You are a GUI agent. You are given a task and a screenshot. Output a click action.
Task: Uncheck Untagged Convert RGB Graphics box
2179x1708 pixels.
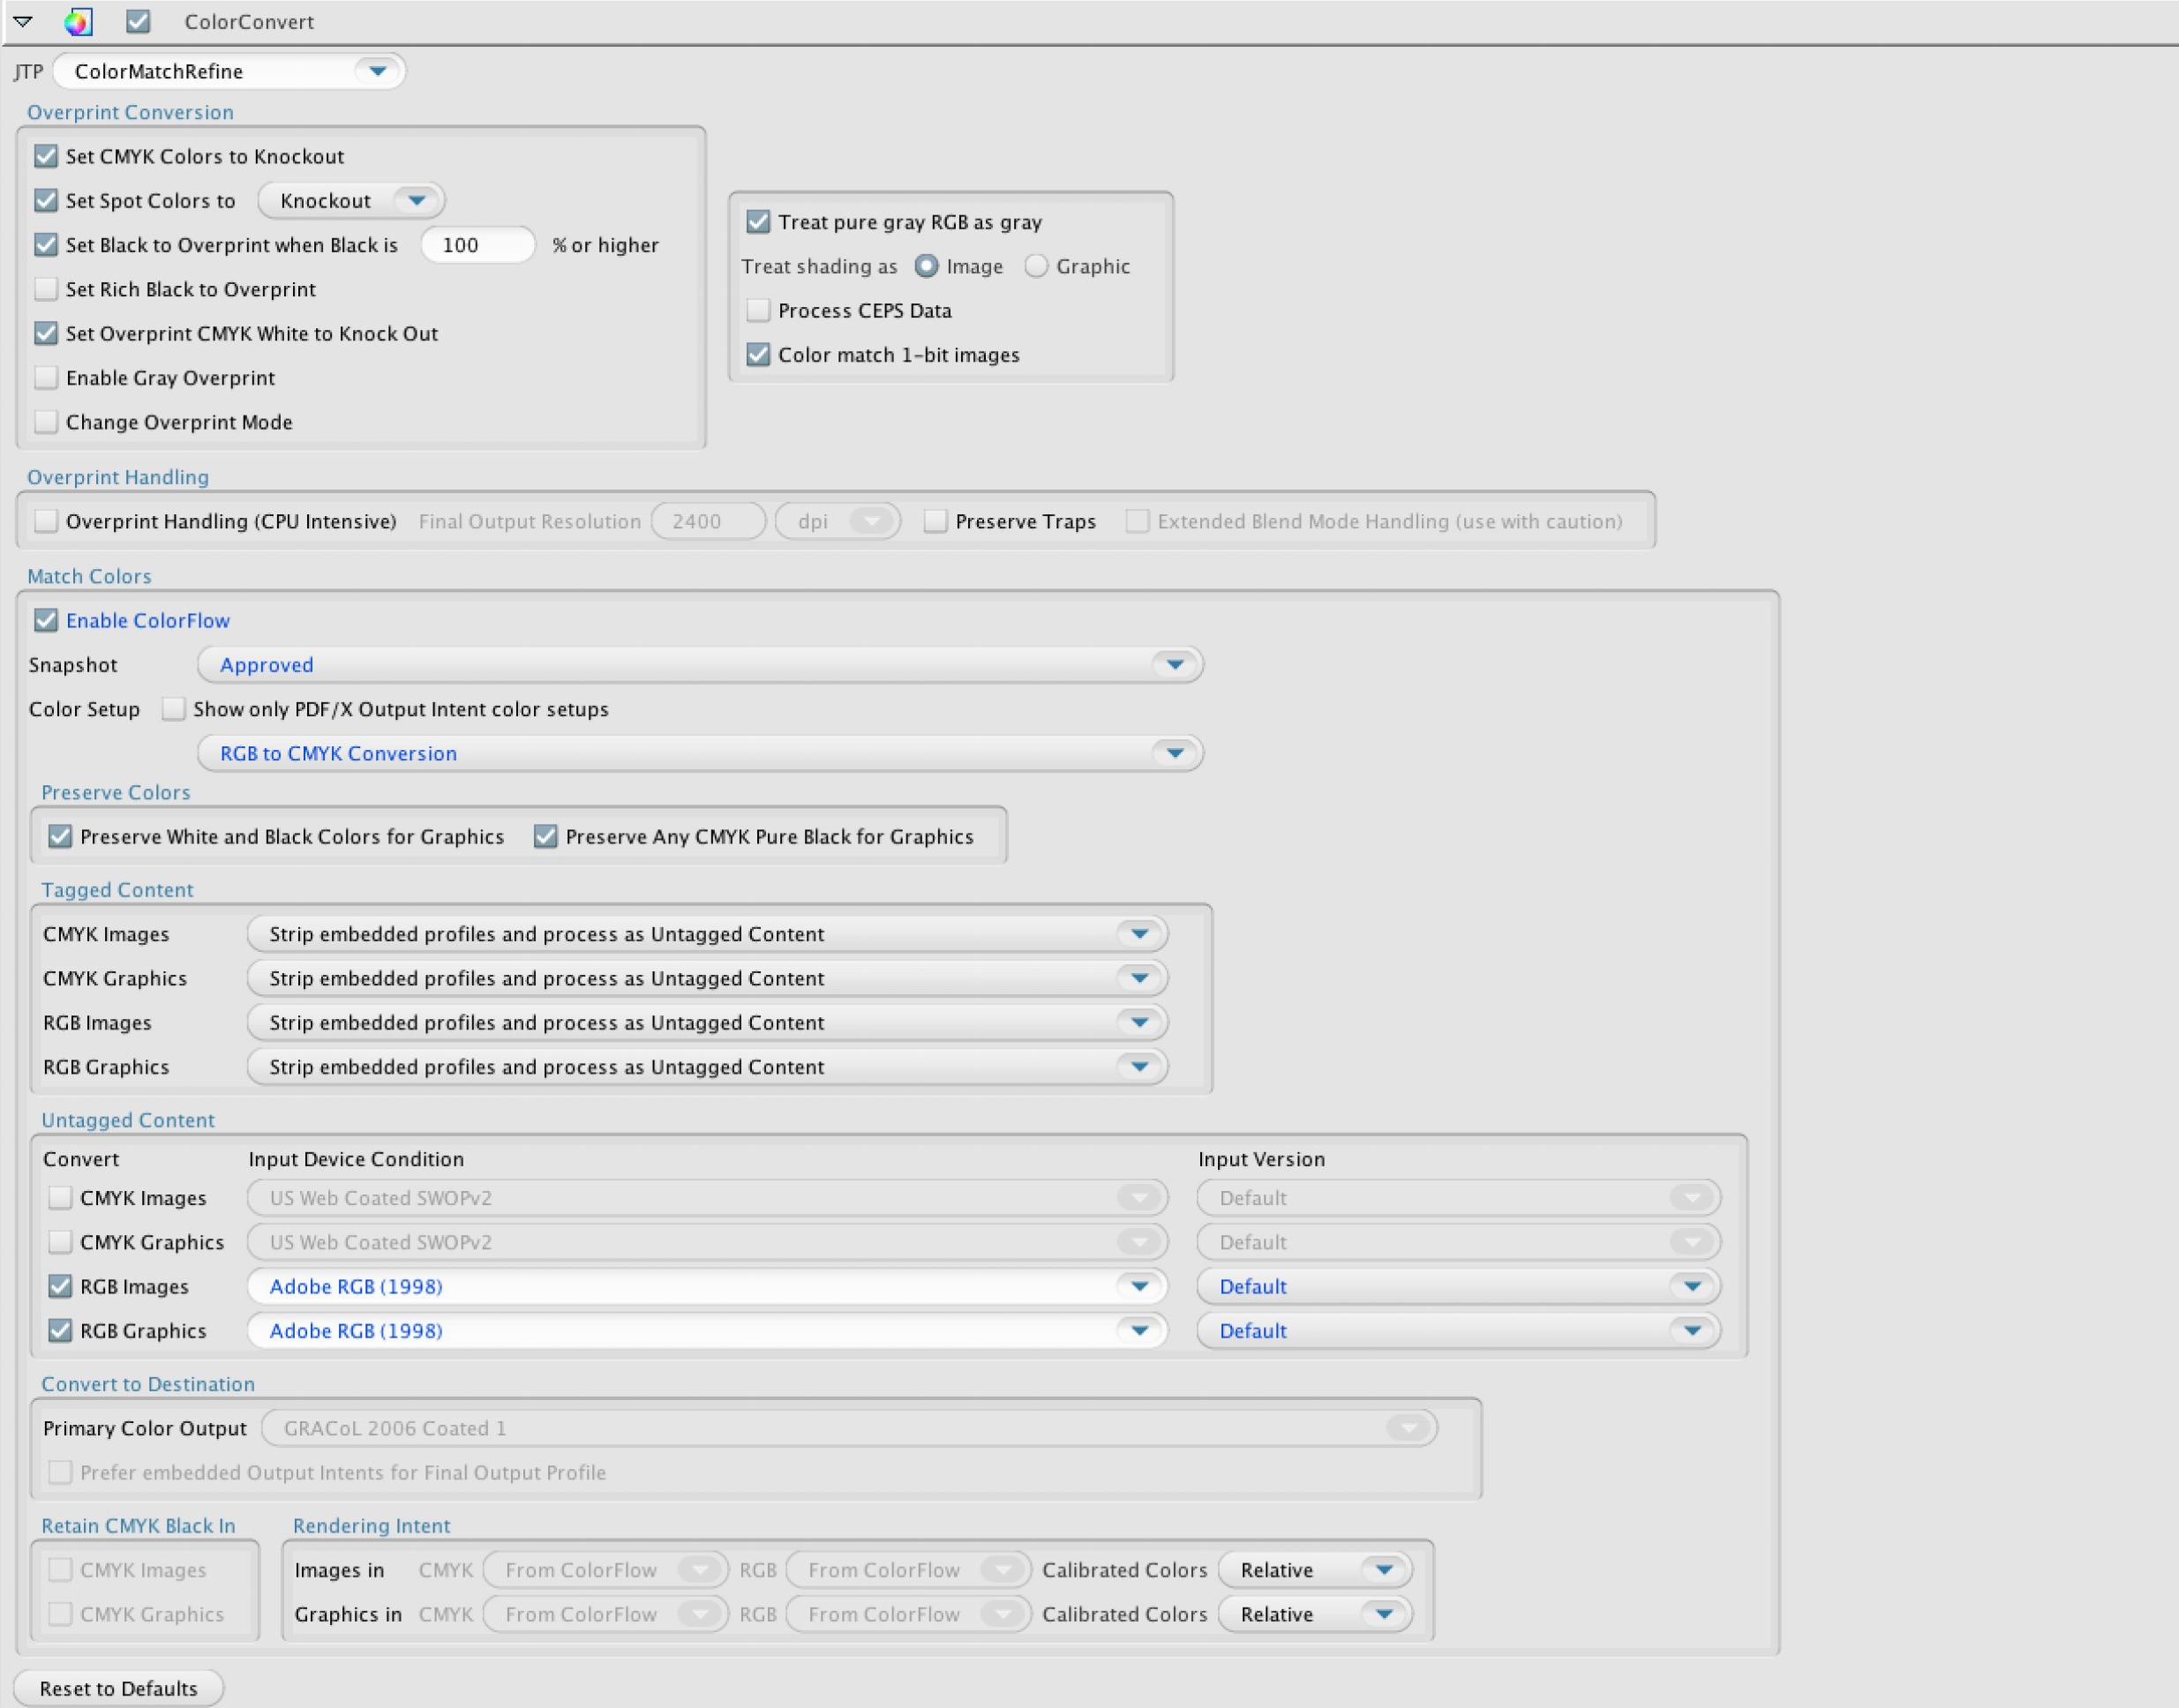click(x=60, y=1330)
